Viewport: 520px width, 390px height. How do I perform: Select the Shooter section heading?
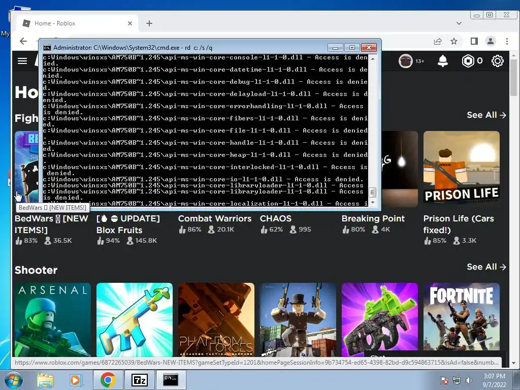[36, 270]
